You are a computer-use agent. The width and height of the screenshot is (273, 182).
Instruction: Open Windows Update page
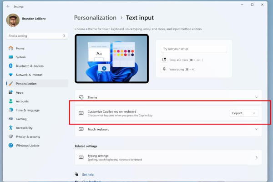(x=37, y=146)
